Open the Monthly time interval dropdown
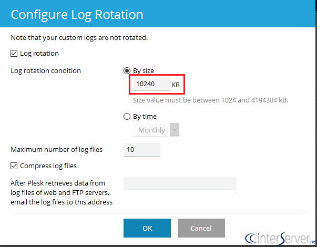Viewport: 317px width, 247px height. tap(156, 130)
